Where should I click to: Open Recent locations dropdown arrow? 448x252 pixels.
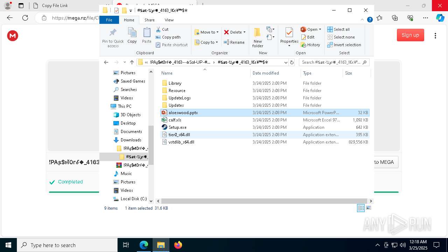point(125,62)
